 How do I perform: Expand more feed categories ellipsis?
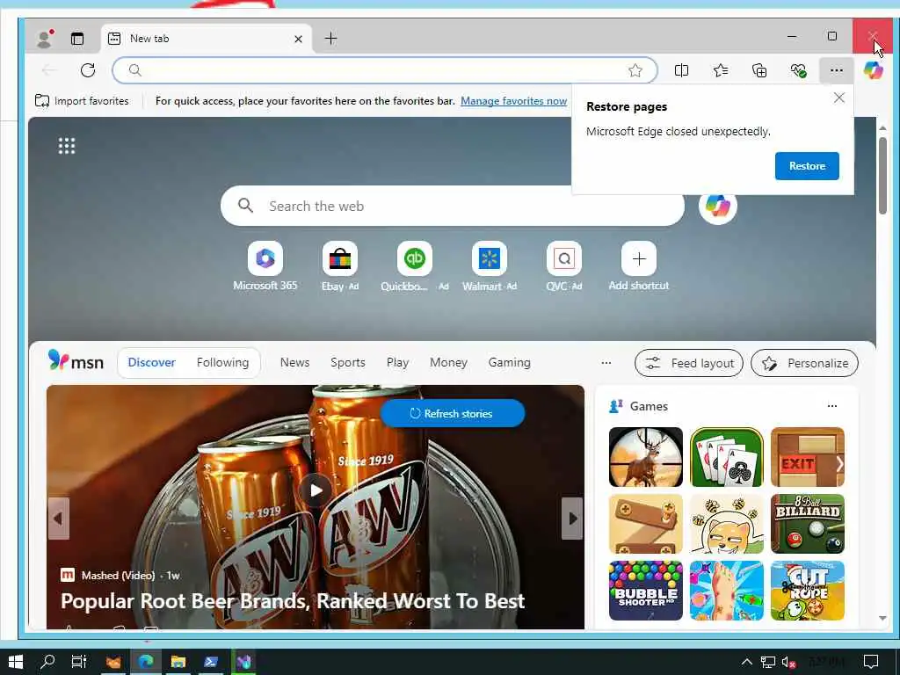606,363
